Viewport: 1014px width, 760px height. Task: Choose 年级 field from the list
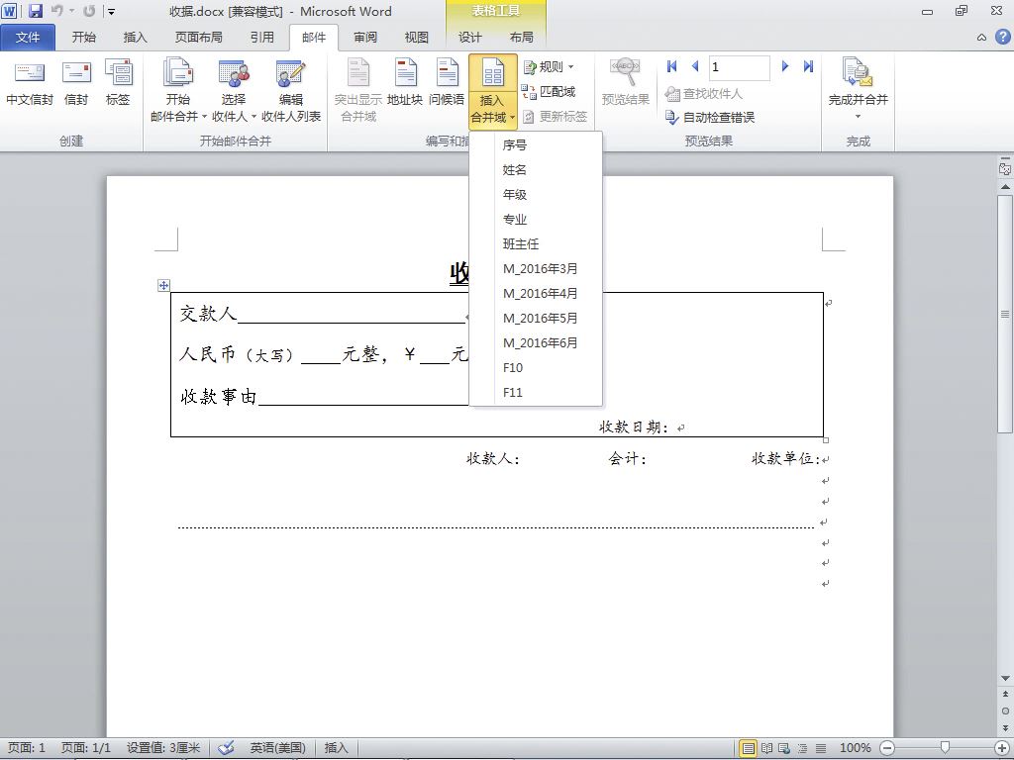[536, 195]
